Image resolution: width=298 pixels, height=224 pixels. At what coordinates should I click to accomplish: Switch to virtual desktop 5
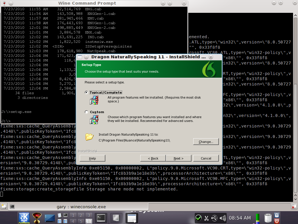(81, 221)
